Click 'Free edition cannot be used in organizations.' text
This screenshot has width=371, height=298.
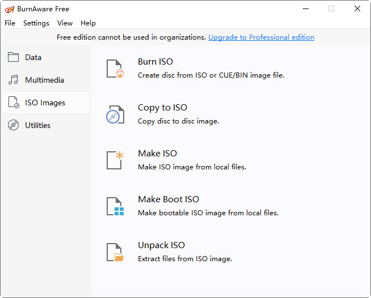131,37
